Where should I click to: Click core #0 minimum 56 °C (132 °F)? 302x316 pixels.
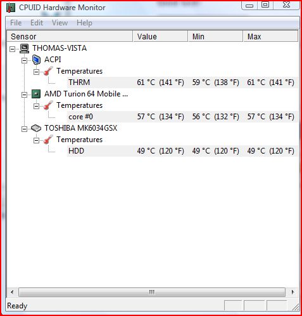click(x=215, y=117)
